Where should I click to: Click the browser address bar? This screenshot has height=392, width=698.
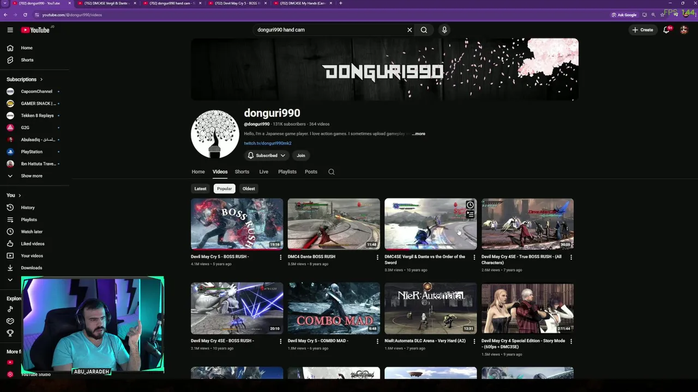click(x=322, y=15)
